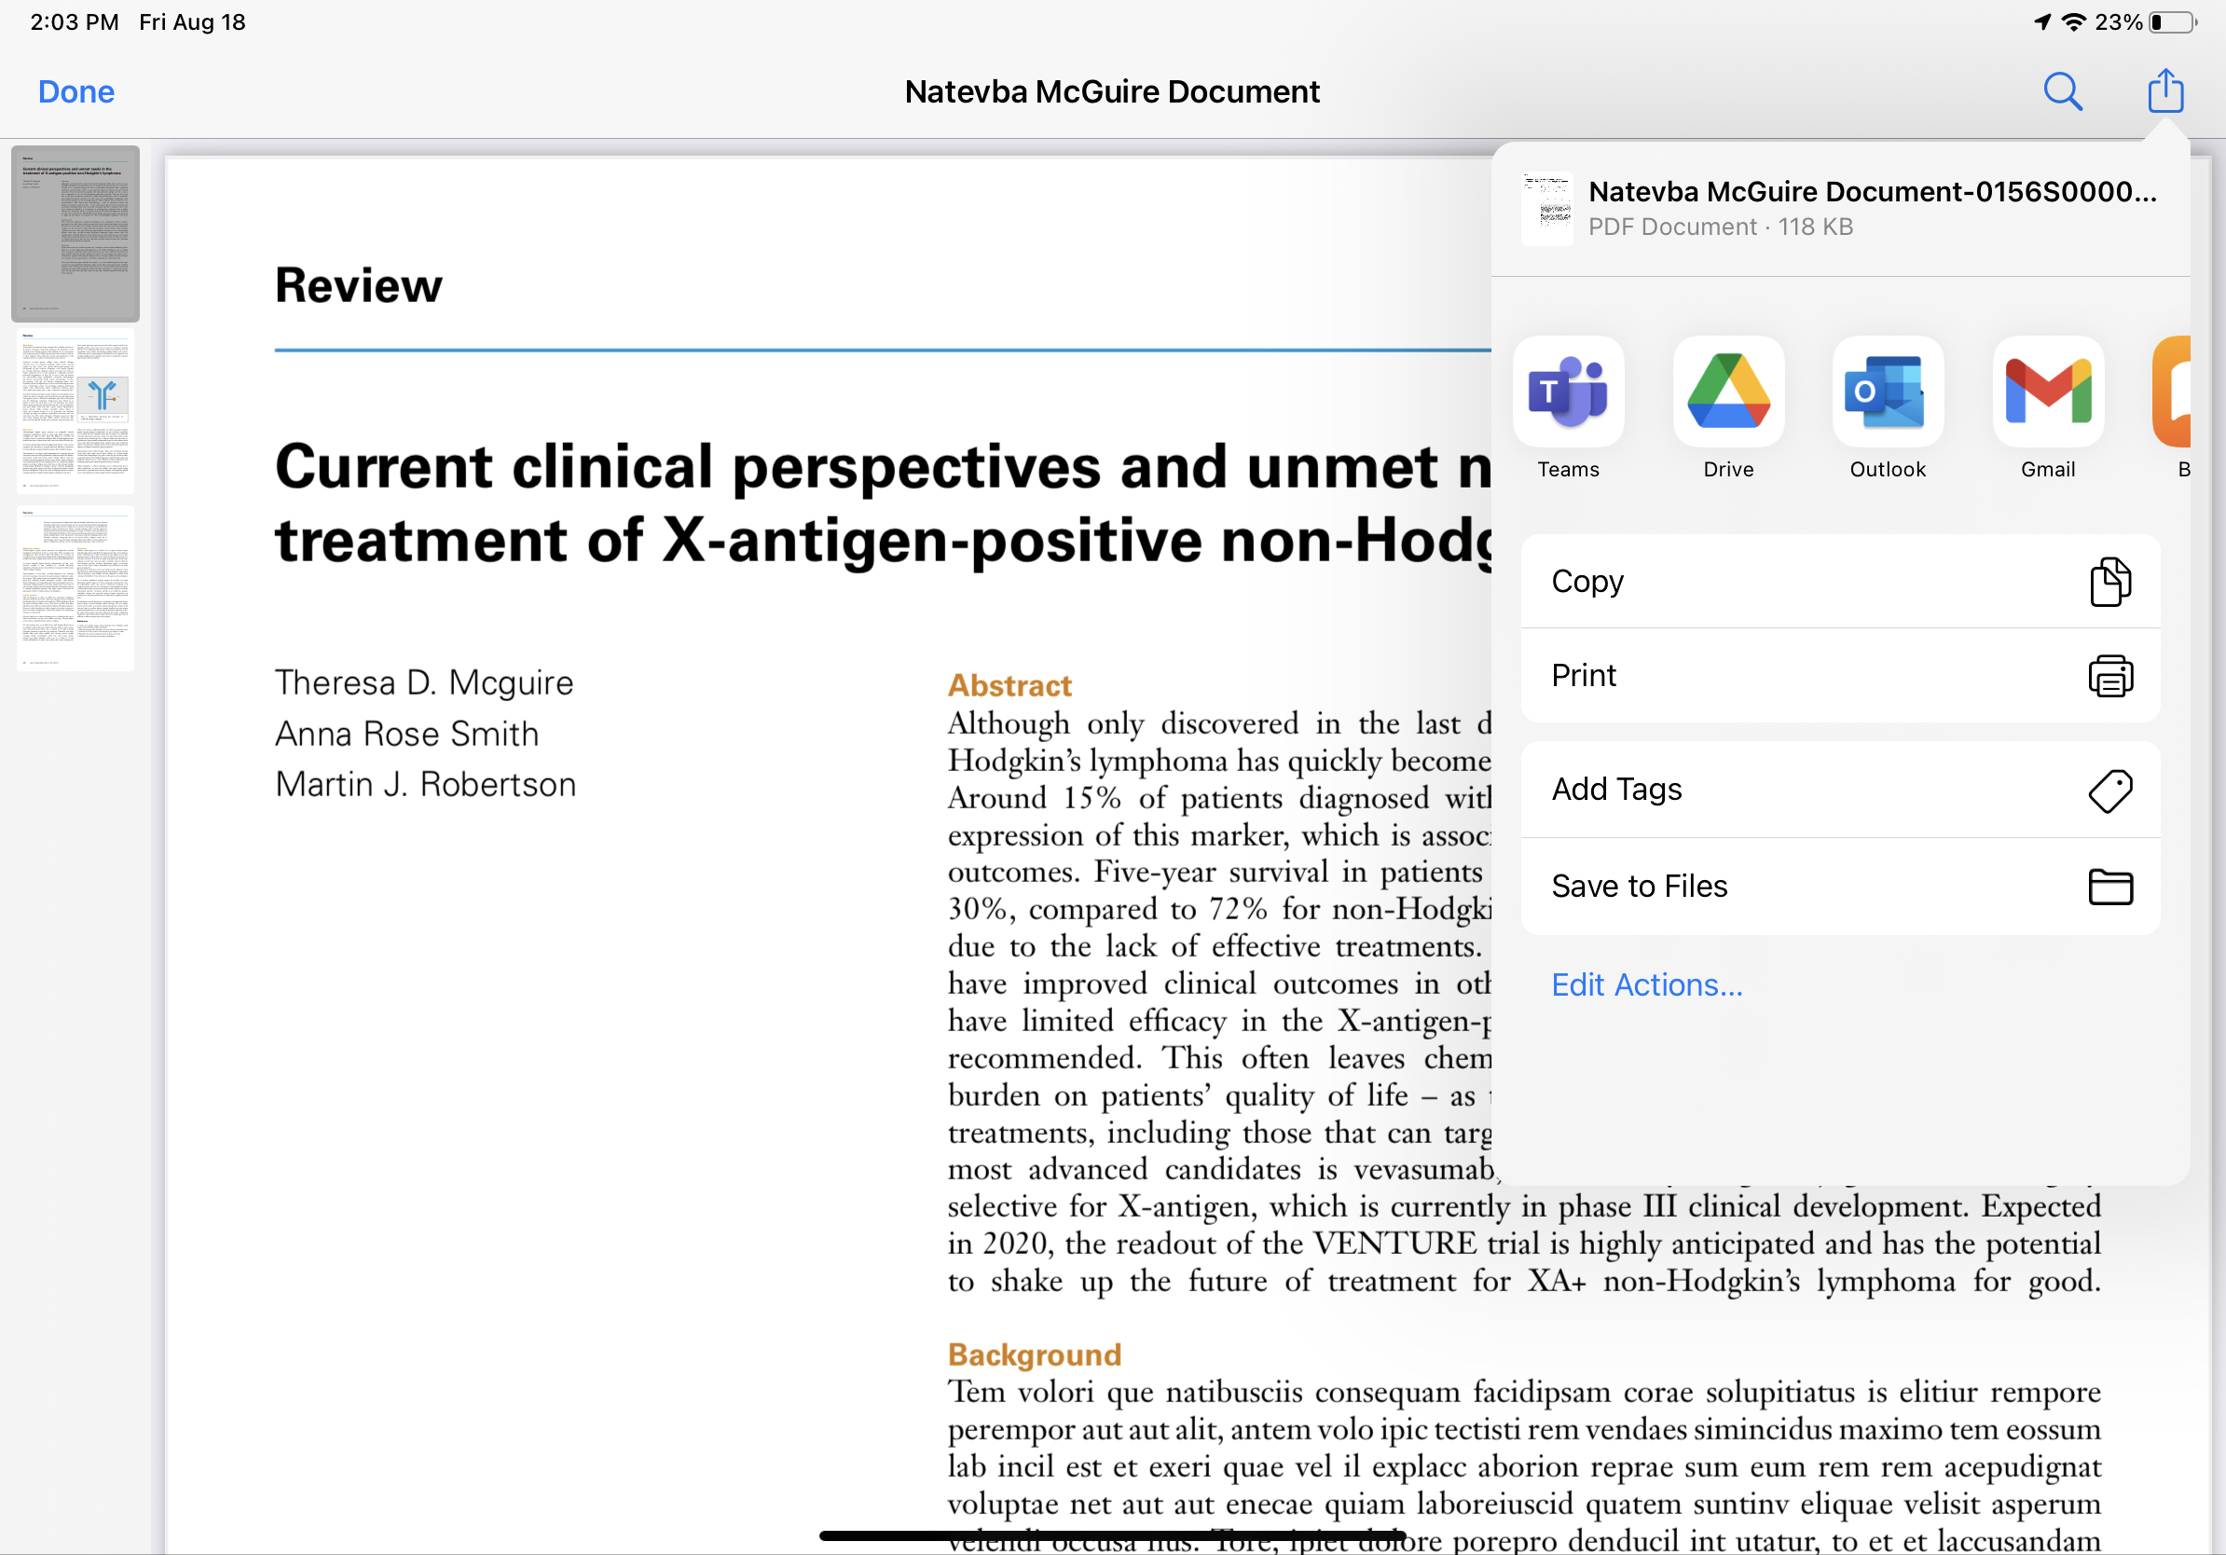This screenshot has width=2226, height=1555.
Task: Open the Edit Actions link
Action: pos(1646,985)
